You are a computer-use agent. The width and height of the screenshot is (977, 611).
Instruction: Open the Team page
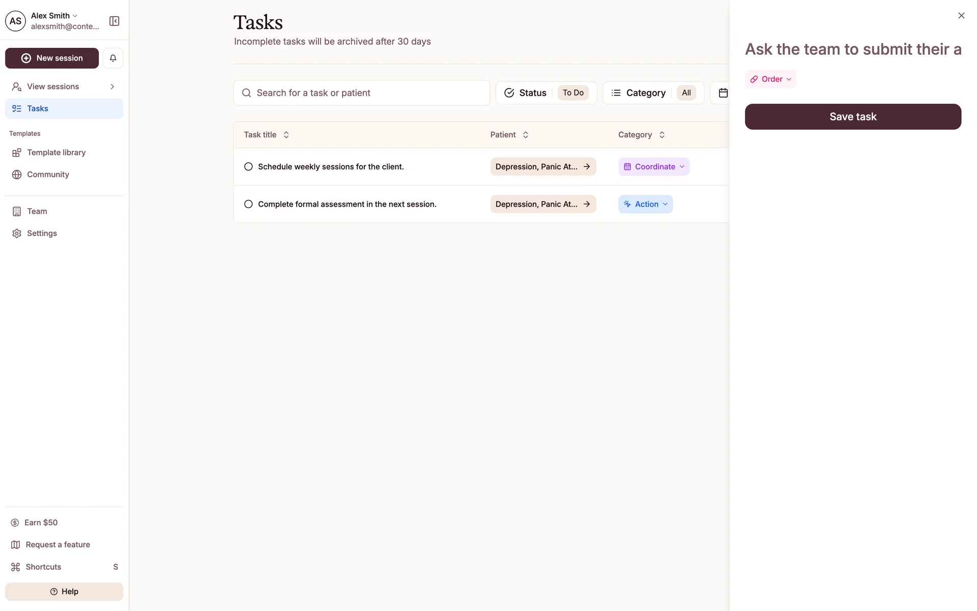(37, 211)
